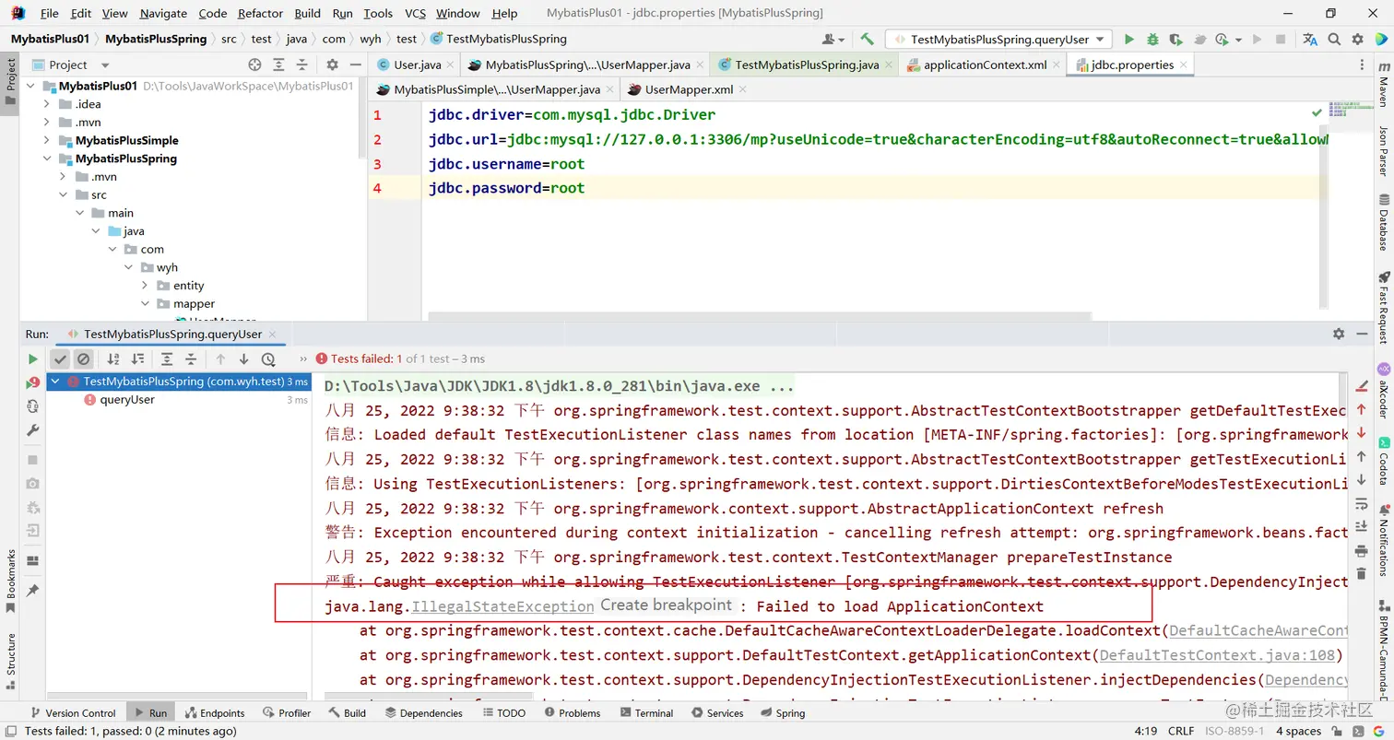Collapse TestMybatisPlusSpring test result node
The height and width of the screenshot is (740, 1394).
coord(56,382)
